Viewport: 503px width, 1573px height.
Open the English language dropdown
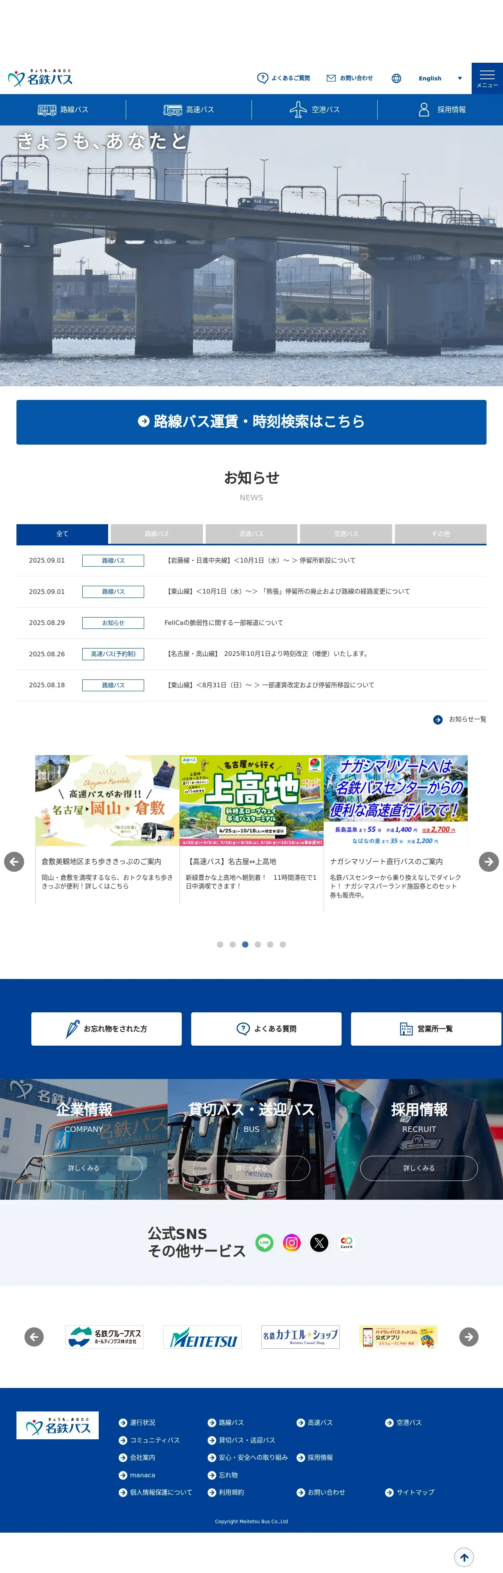(x=440, y=78)
